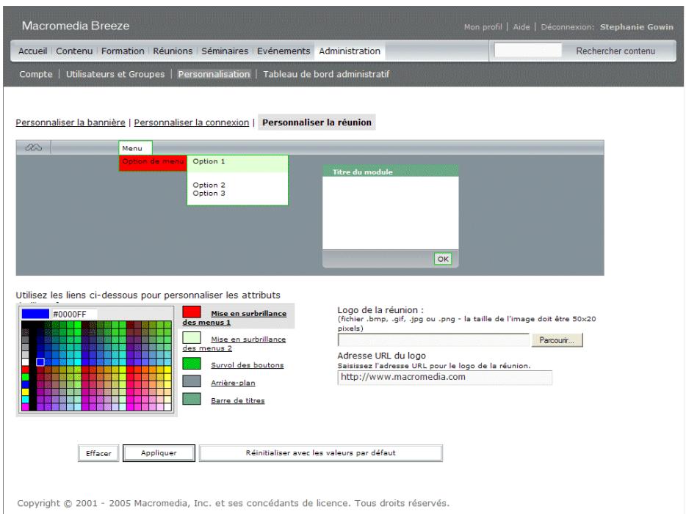Pick the outlined blue cell in palette
The width and height of the screenshot is (686, 514).
point(40,362)
